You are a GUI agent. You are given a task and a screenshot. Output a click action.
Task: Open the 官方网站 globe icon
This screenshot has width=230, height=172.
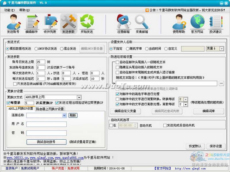pyautogui.click(x=197, y=24)
